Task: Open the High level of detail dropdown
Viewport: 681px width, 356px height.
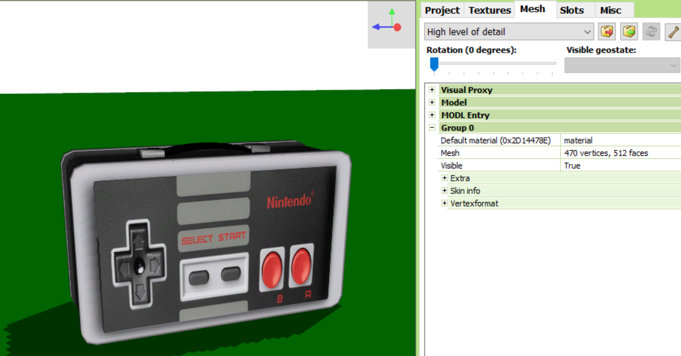Action: pos(509,31)
